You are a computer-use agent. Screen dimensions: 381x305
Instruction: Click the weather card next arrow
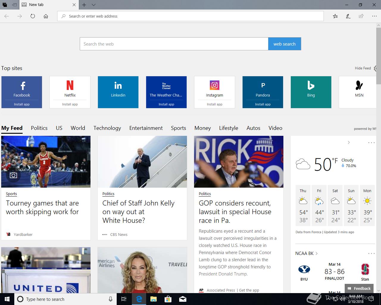coord(349,142)
